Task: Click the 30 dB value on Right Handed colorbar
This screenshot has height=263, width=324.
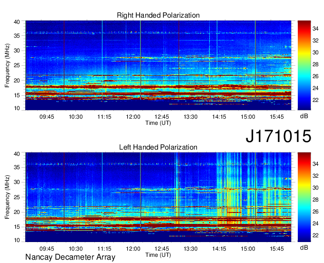Action: coord(315,52)
